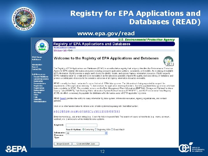Open the FAQs sidebar link
The width and height of the screenshot is (208, 156).
pos(36,95)
